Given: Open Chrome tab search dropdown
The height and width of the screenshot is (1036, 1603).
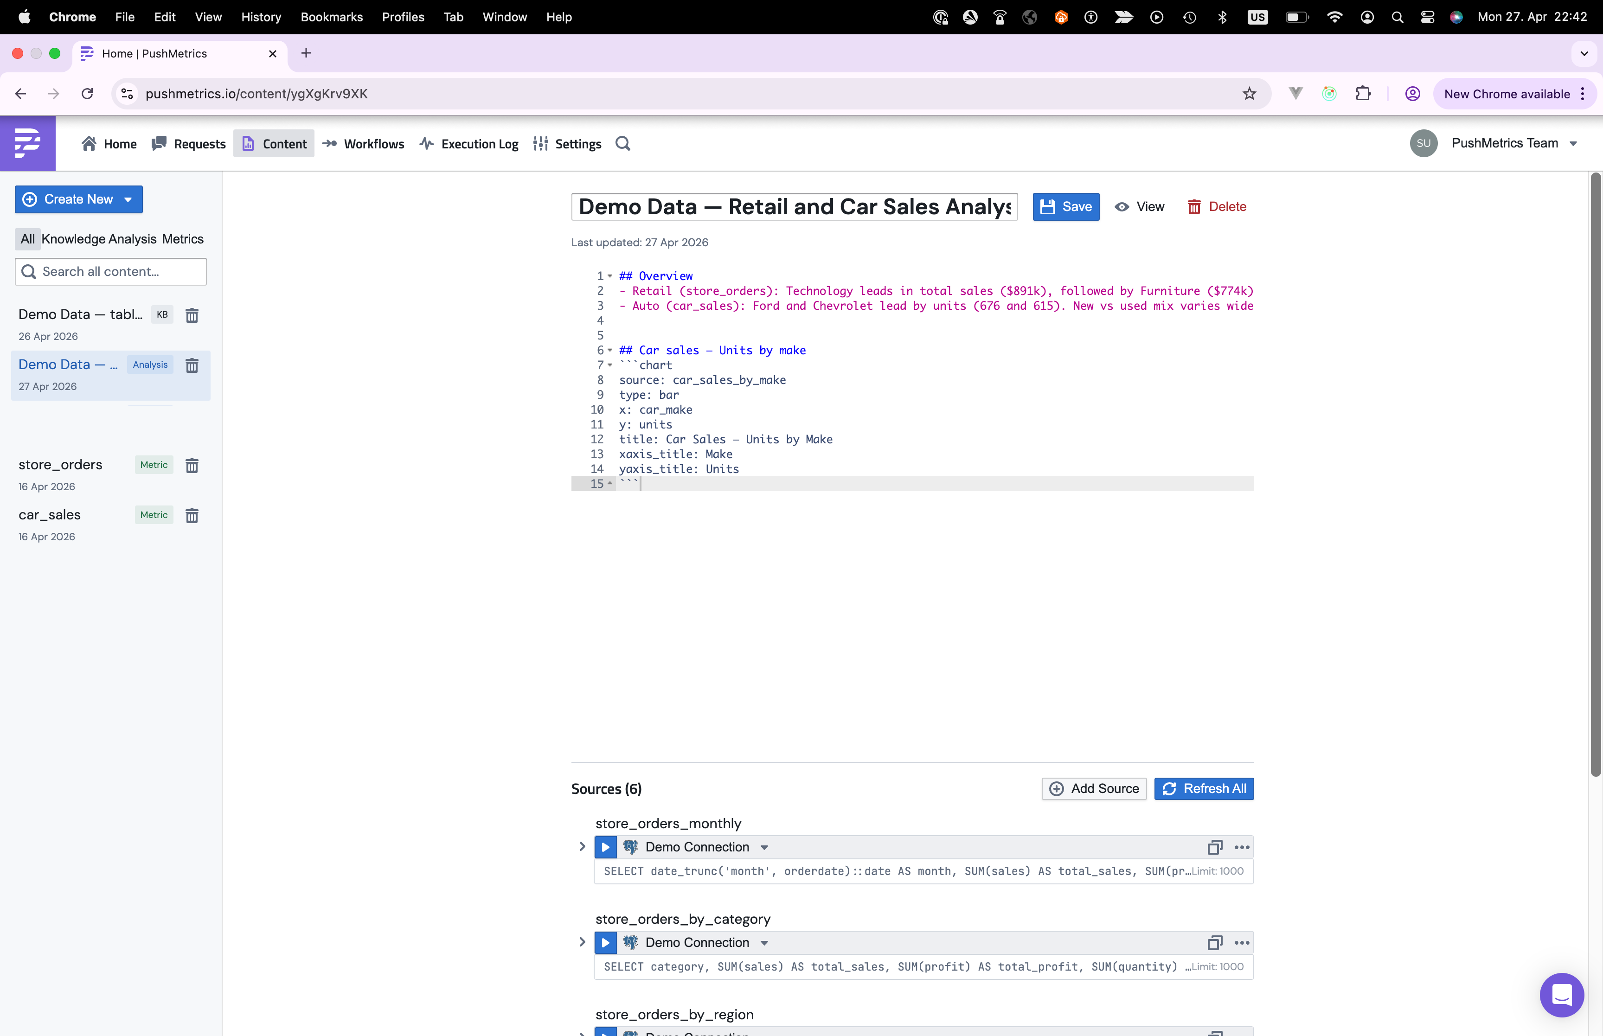Looking at the screenshot, I should (1584, 53).
